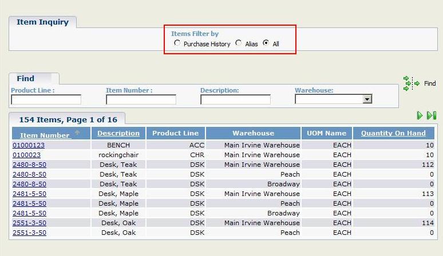
Task: Sort by Description column header
Action: [x=118, y=133]
